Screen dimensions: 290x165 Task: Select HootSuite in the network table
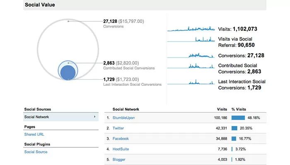click(121, 149)
